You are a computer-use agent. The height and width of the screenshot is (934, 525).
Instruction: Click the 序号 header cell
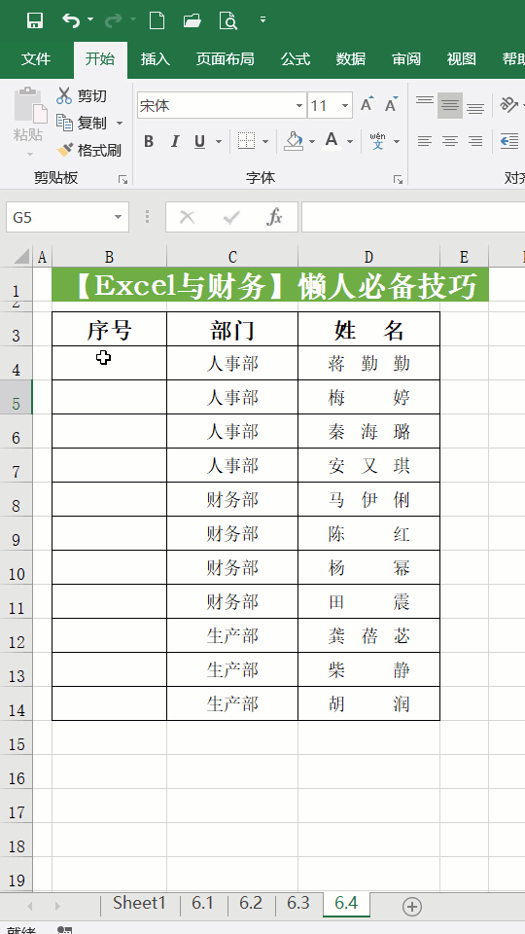(x=110, y=330)
